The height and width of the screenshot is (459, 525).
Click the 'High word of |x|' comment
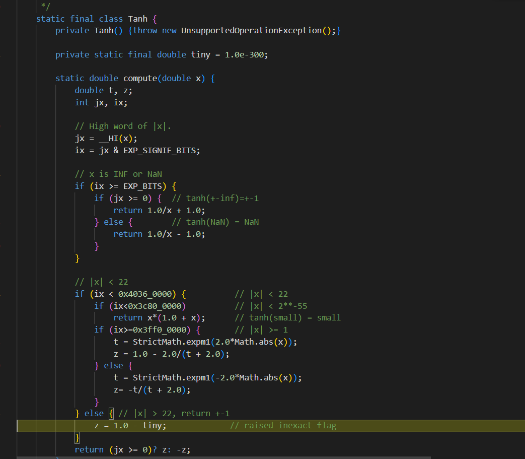point(123,126)
